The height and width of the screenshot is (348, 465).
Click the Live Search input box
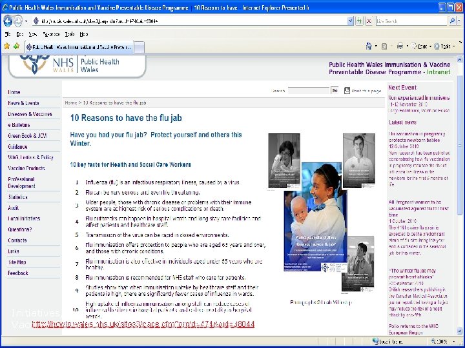[411, 21]
